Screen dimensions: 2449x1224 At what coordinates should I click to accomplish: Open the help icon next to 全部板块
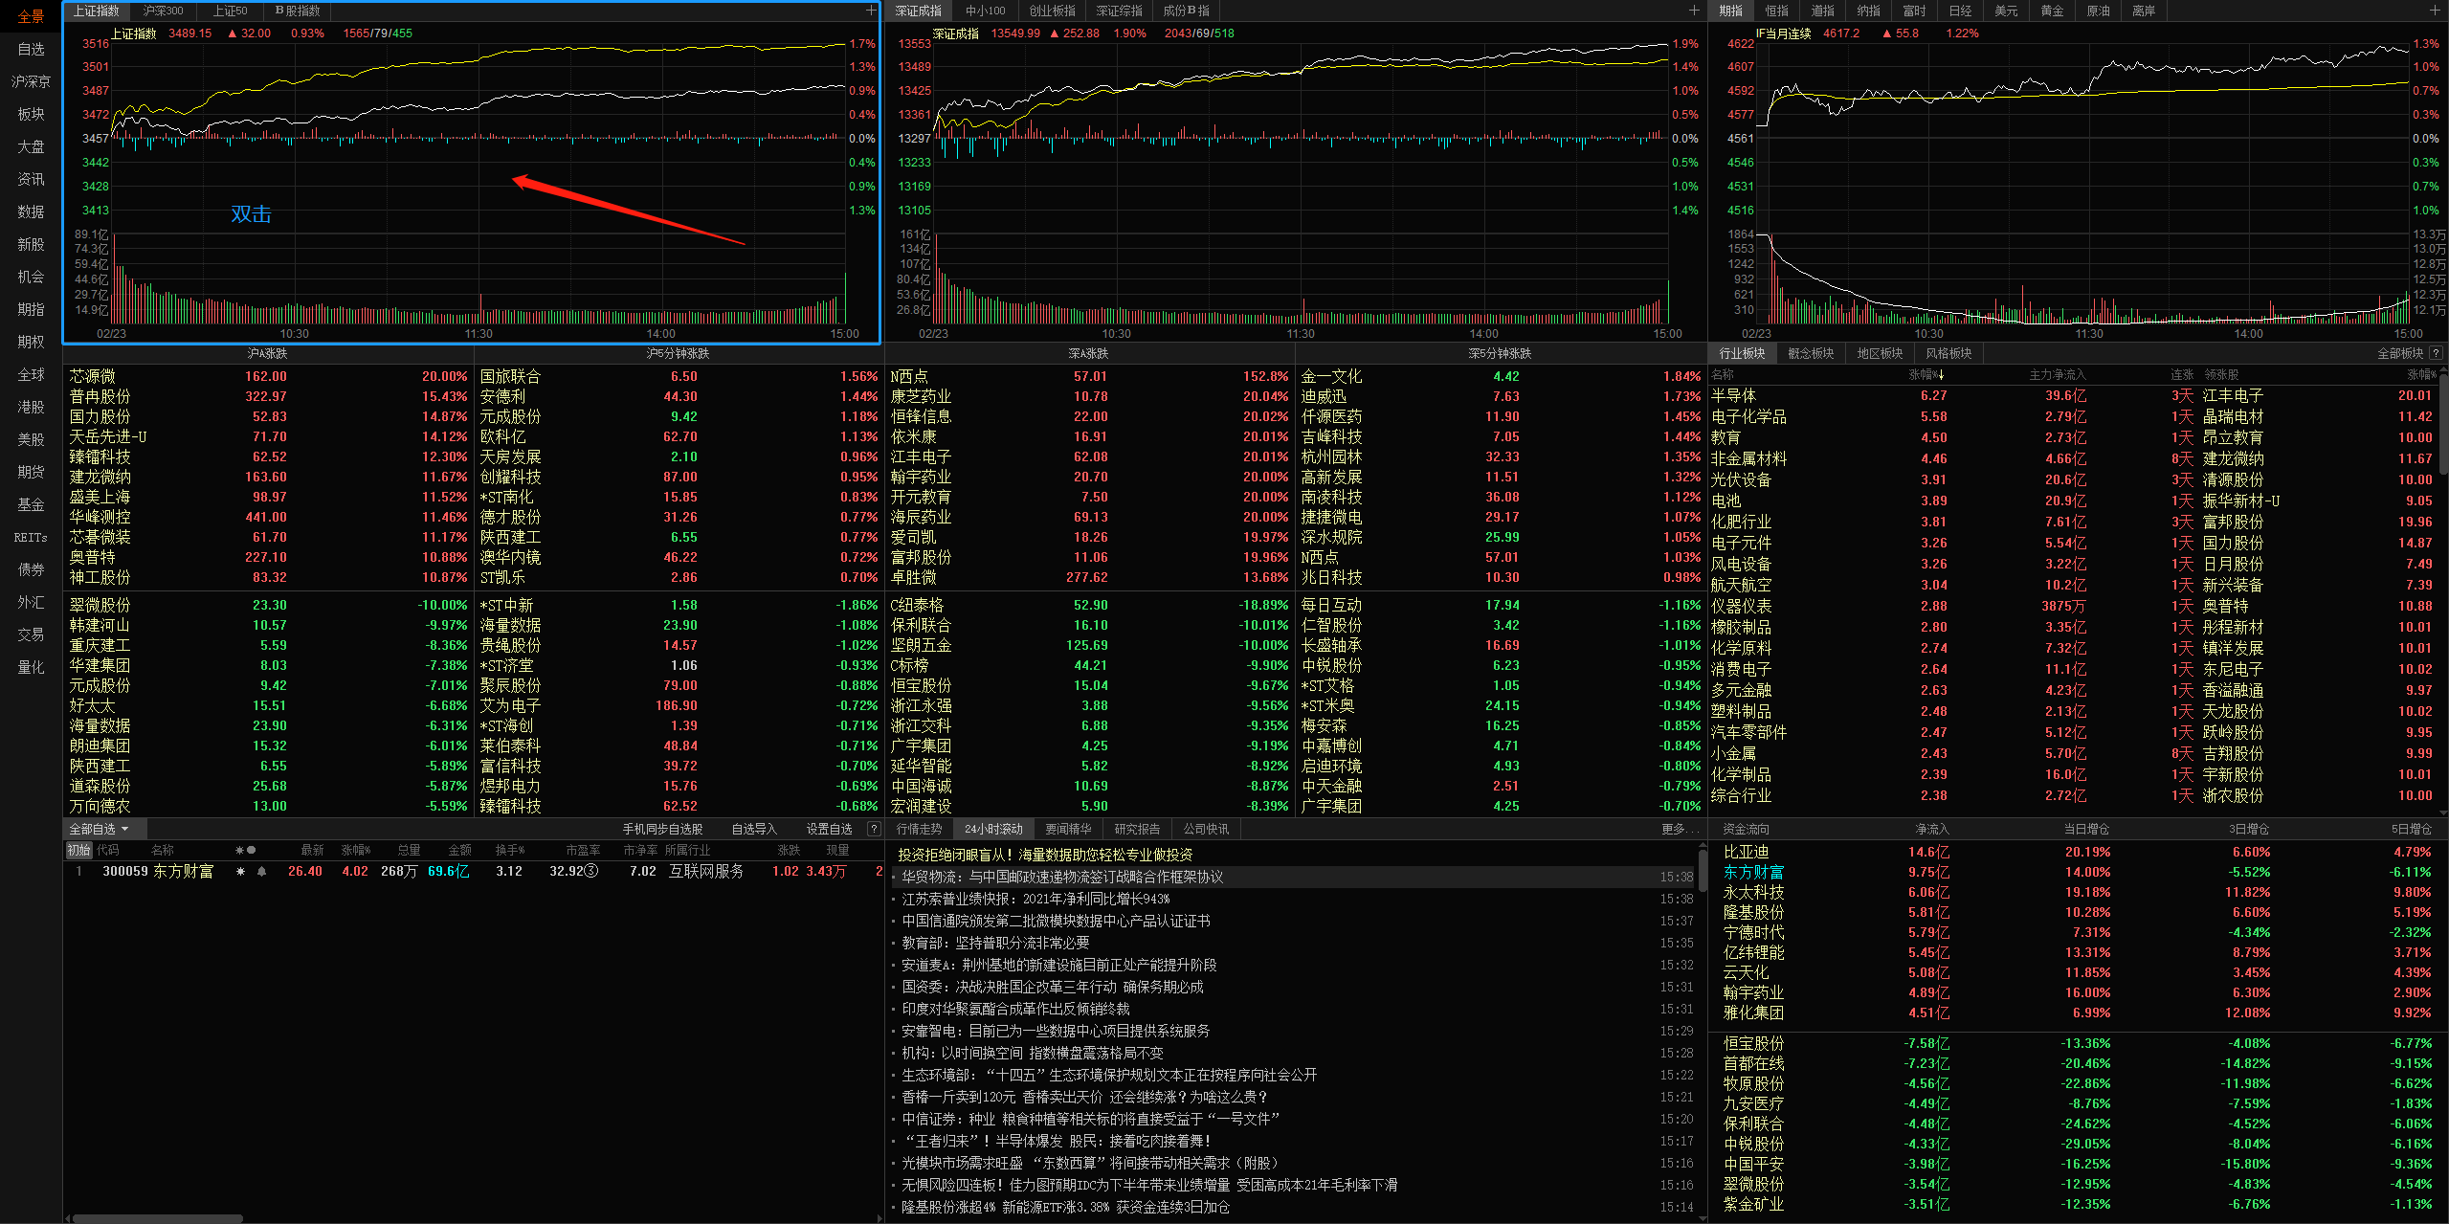pyautogui.click(x=2436, y=353)
